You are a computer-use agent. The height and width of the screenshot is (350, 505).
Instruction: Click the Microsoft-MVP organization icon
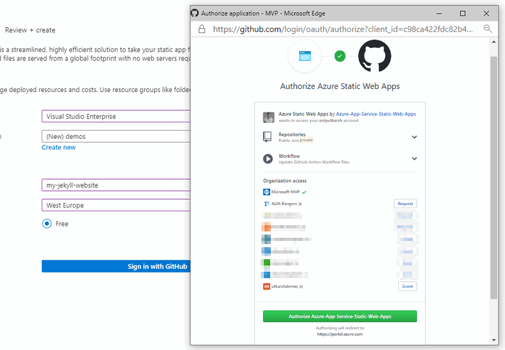(x=266, y=192)
